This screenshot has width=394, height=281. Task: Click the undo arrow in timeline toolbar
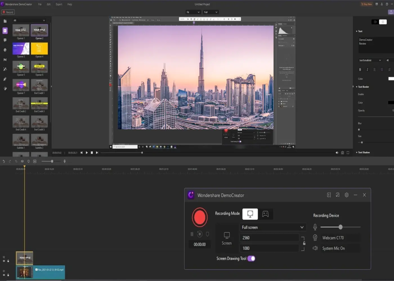click(x=4, y=161)
